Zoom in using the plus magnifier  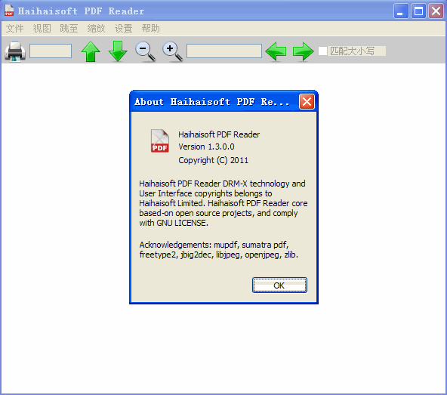pos(172,51)
